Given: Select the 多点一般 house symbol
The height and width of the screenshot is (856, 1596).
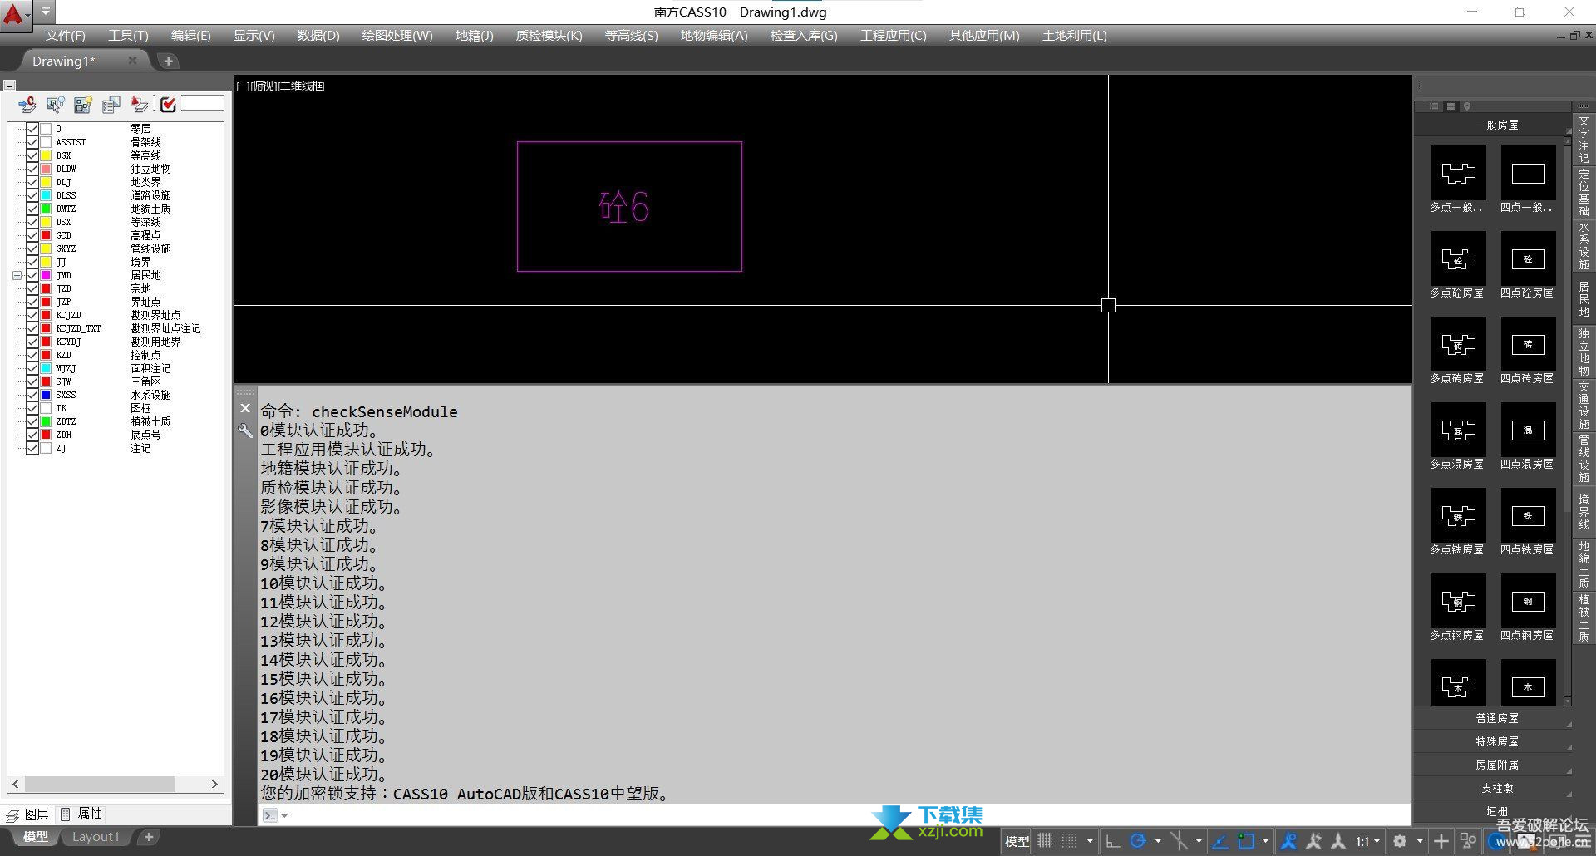Looking at the screenshot, I should [x=1458, y=173].
